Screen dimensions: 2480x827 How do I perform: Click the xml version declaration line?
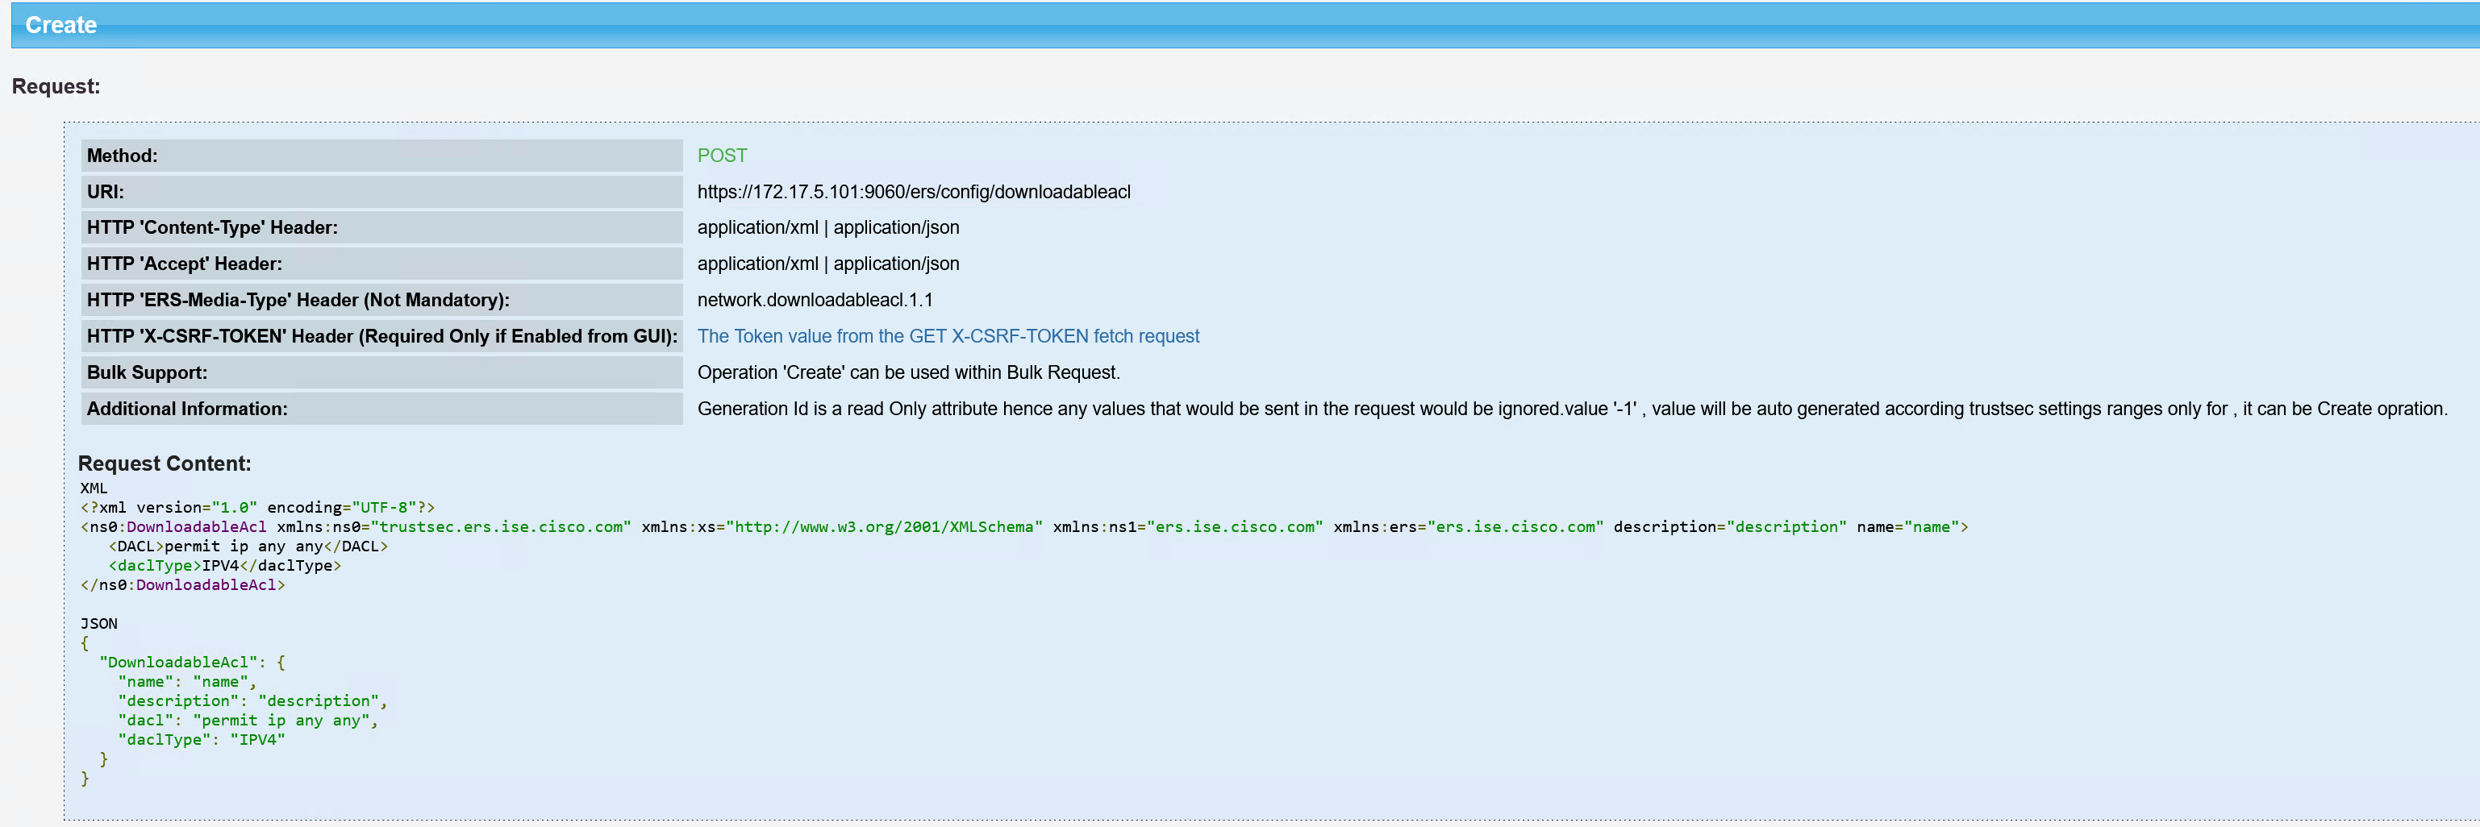coord(258,508)
